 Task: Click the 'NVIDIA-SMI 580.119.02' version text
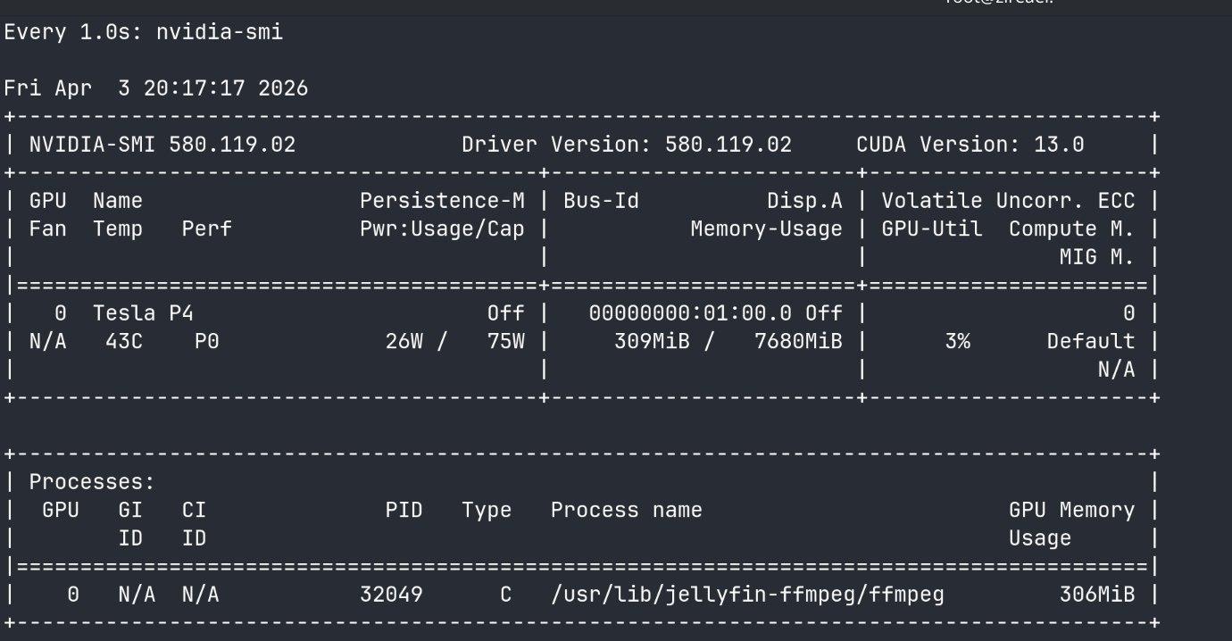[x=162, y=145]
